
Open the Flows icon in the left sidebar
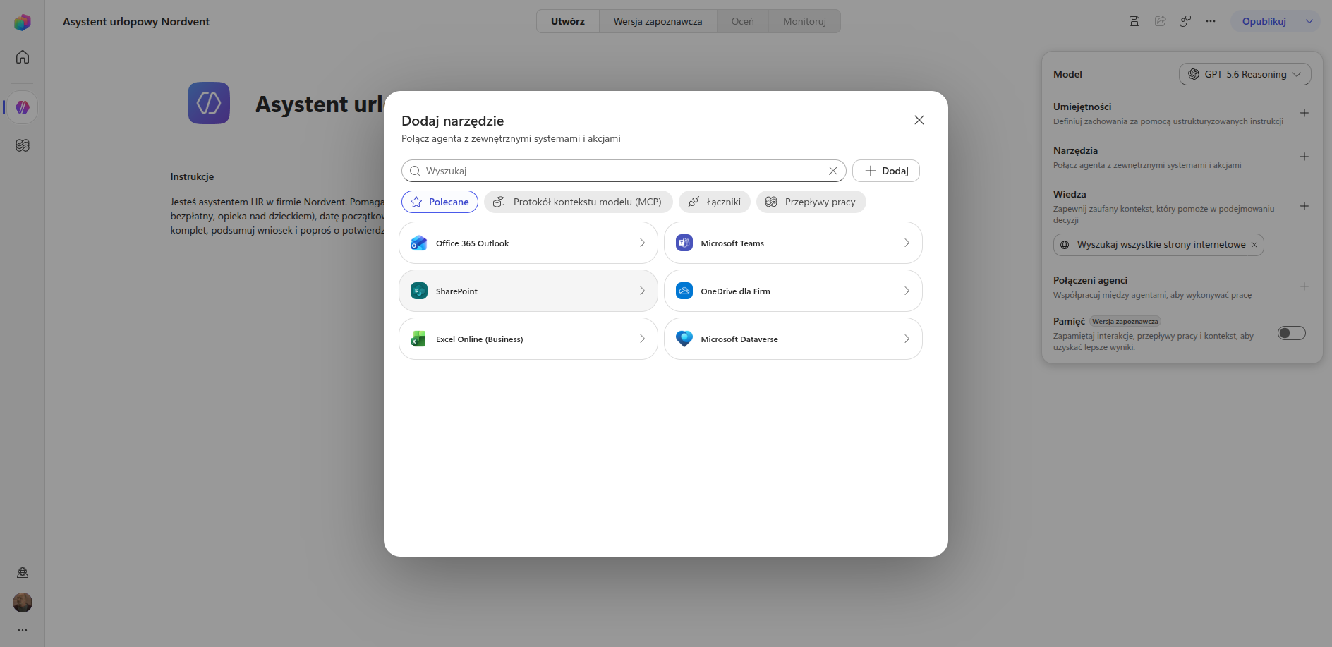pyautogui.click(x=23, y=145)
